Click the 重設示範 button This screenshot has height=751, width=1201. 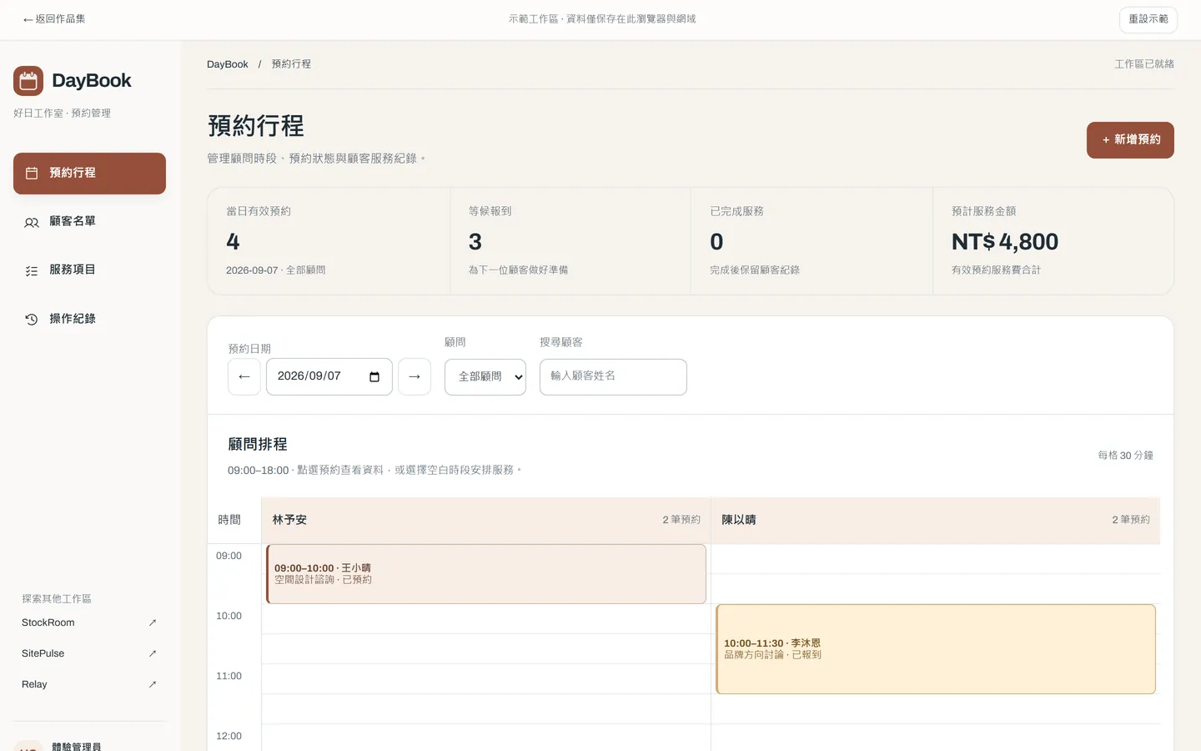tap(1148, 19)
